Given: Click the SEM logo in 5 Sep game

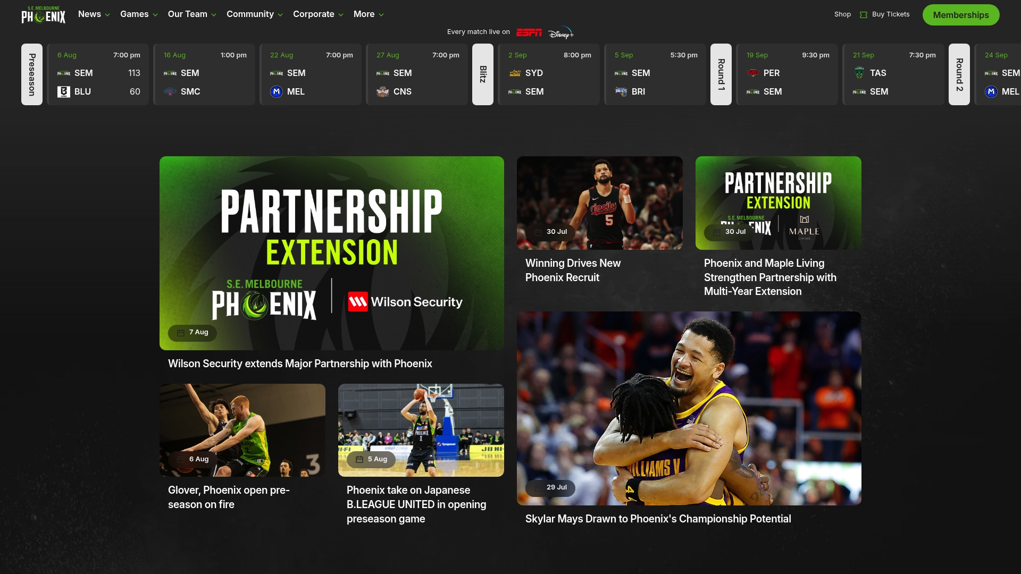Looking at the screenshot, I should [621, 73].
